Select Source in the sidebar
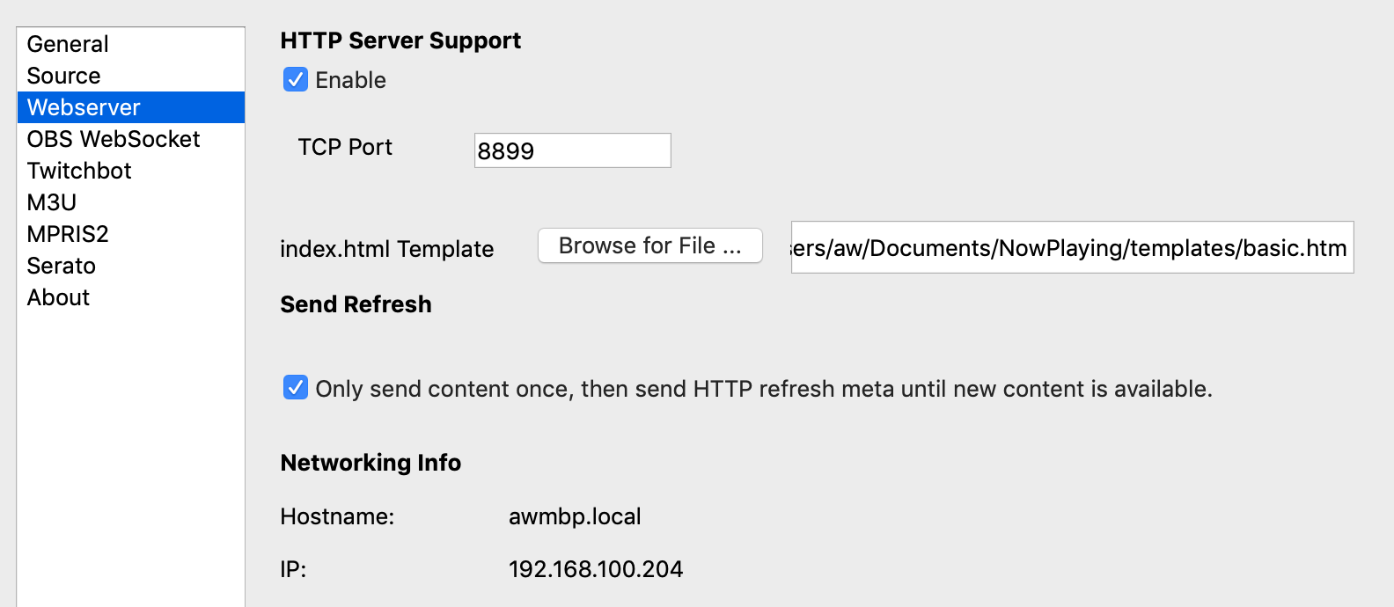 coord(63,76)
